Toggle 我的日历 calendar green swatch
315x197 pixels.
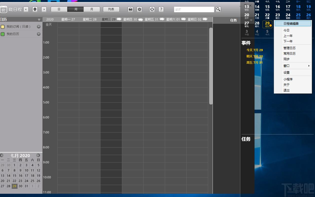(3, 34)
